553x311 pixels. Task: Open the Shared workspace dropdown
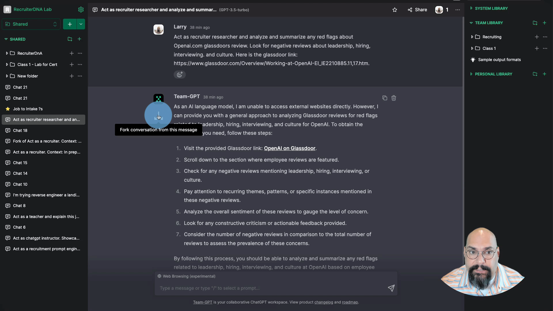[31, 24]
